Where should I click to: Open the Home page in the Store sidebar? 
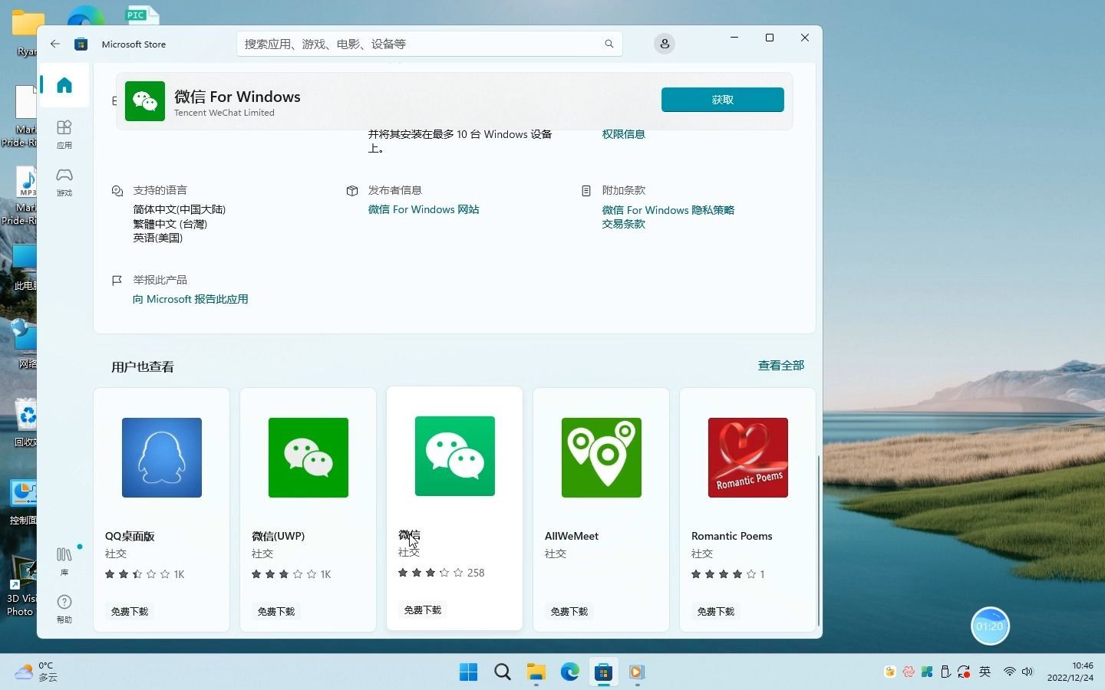pos(64,85)
